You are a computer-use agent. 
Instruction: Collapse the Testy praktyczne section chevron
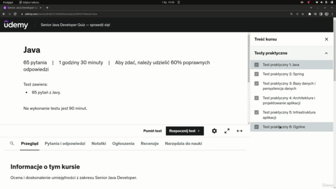click(x=326, y=53)
